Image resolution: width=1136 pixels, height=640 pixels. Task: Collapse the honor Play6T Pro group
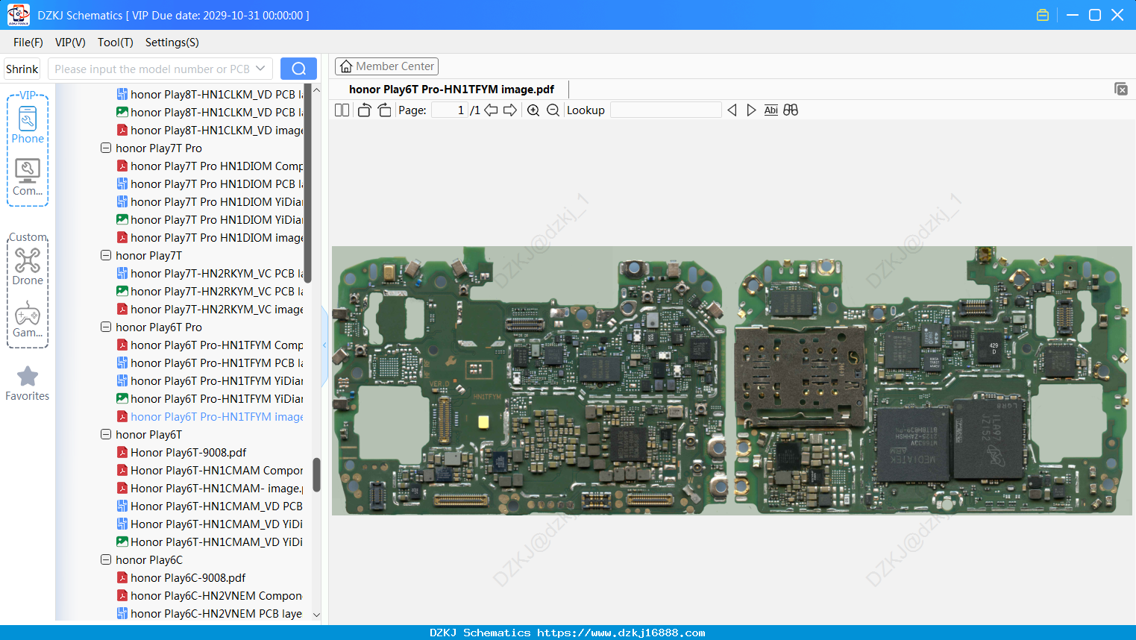(x=106, y=327)
